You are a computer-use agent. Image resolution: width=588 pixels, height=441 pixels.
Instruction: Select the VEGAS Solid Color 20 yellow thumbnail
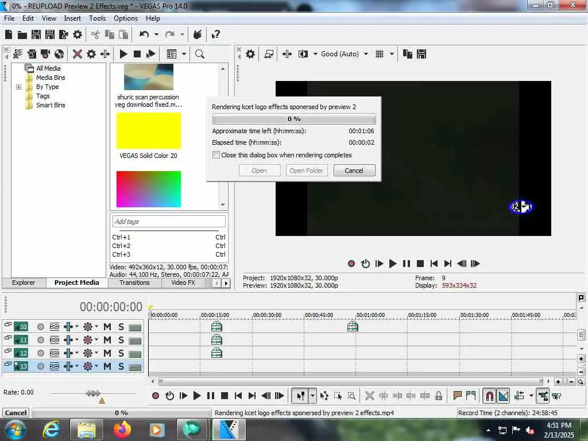coord(149,131)
